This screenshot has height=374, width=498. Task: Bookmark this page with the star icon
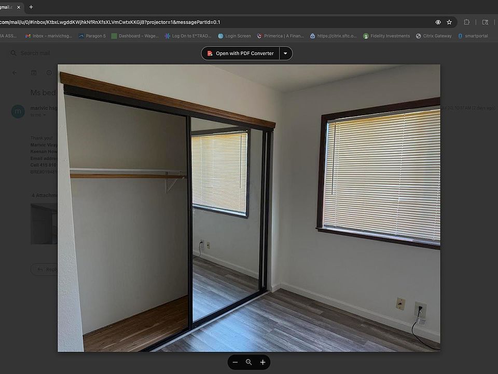(449, 22)
